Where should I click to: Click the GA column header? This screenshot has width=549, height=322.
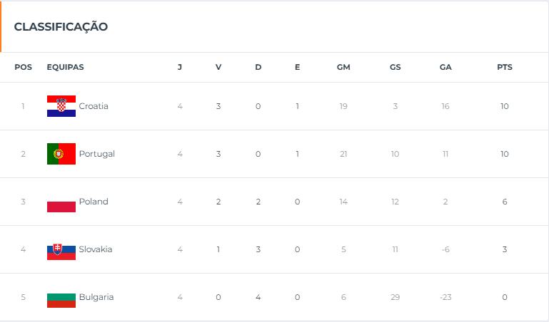pyautogui.click(x=445, y=67)
